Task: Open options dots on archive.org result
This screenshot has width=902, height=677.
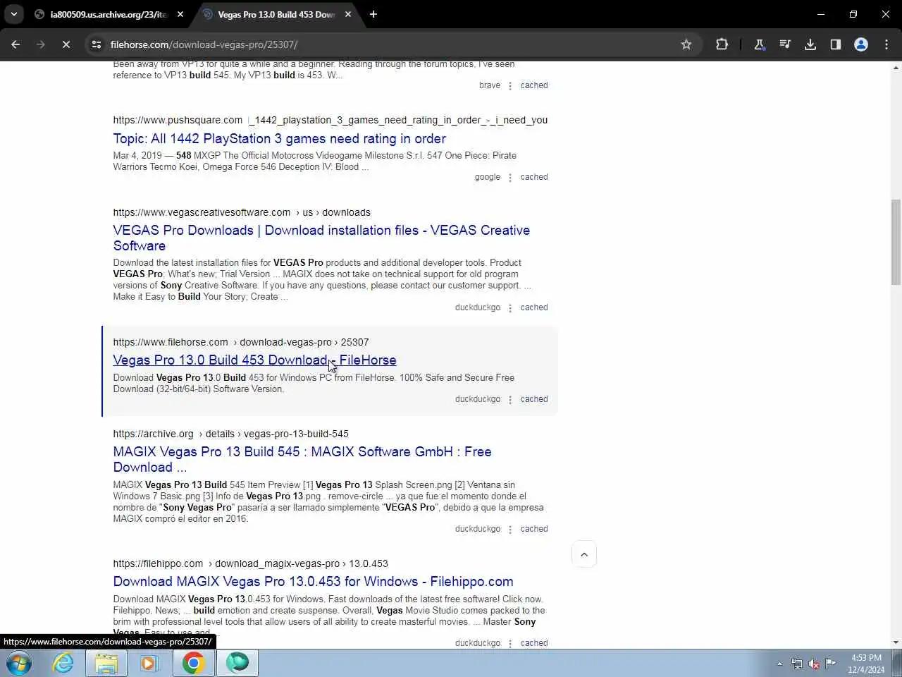Action: 510,530
